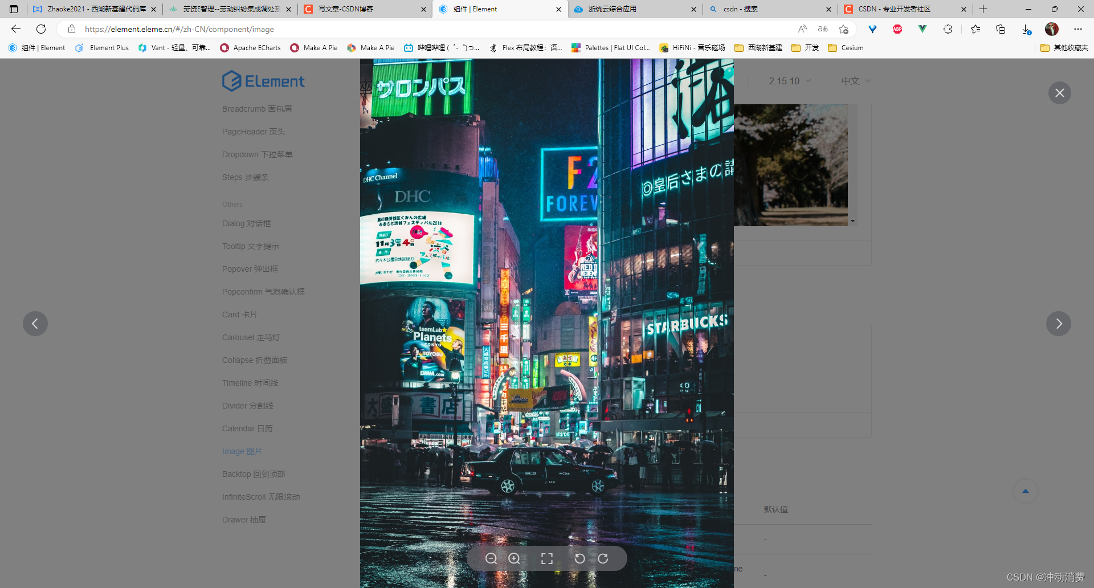Screen dimensions: 1094x588
Task: Open browser settings and more menu
Action: (x=1078, y=29)
